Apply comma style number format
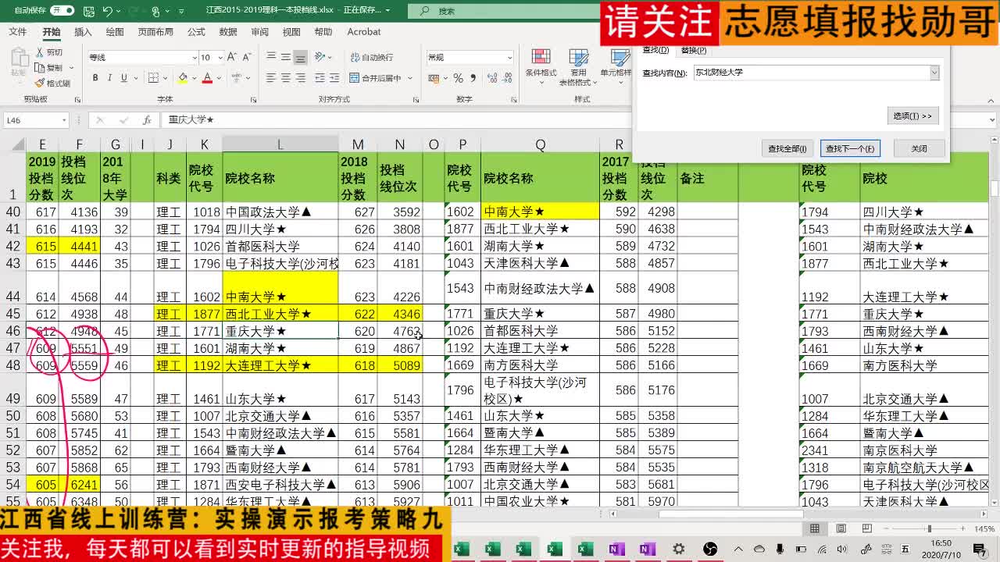 [x=472, y=78]
